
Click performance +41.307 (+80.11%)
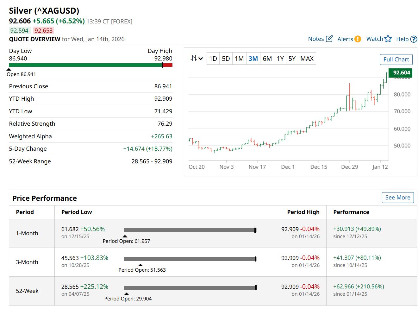(x=357, y=258)
